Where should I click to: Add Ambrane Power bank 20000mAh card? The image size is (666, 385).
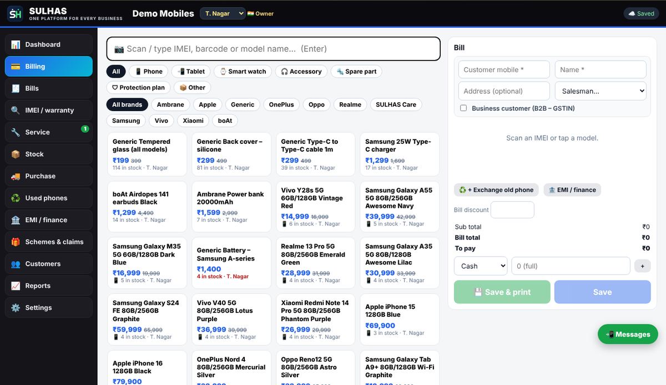231,207
